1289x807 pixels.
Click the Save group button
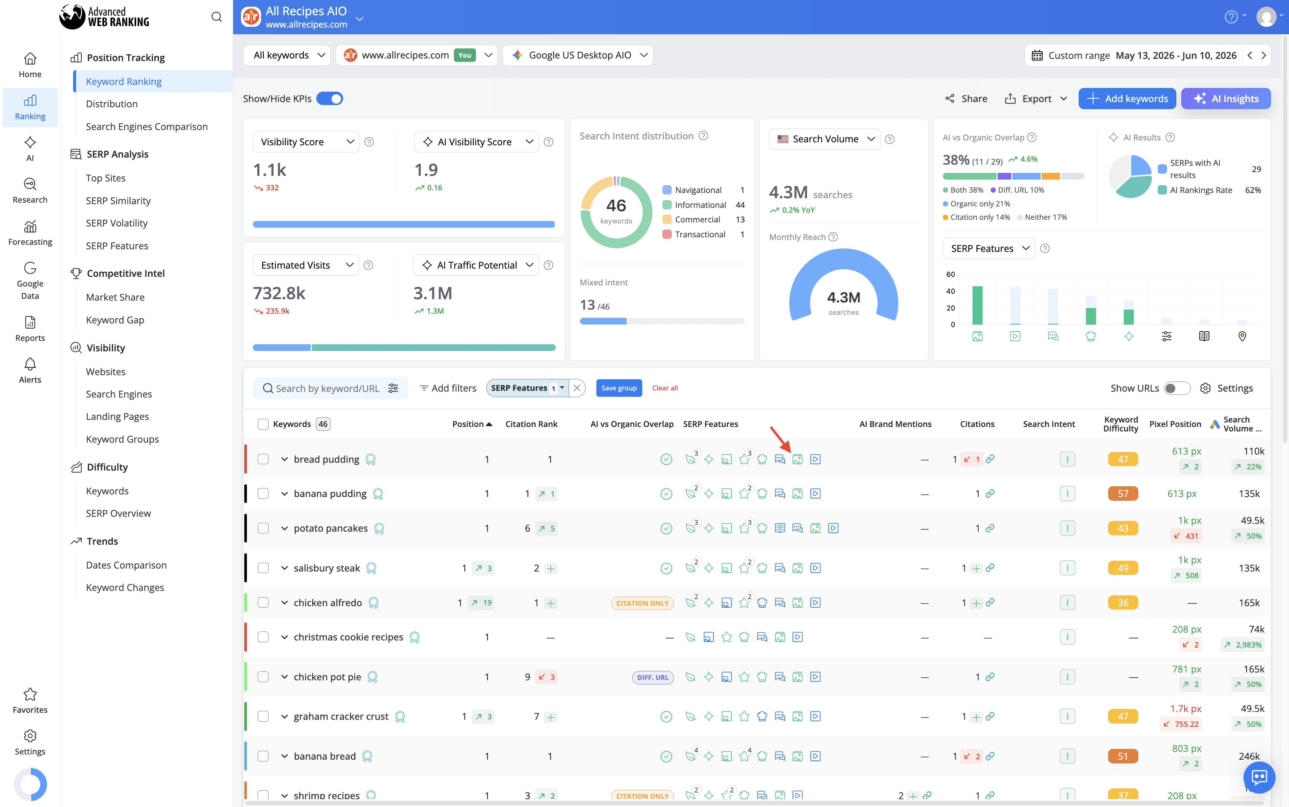619,388
